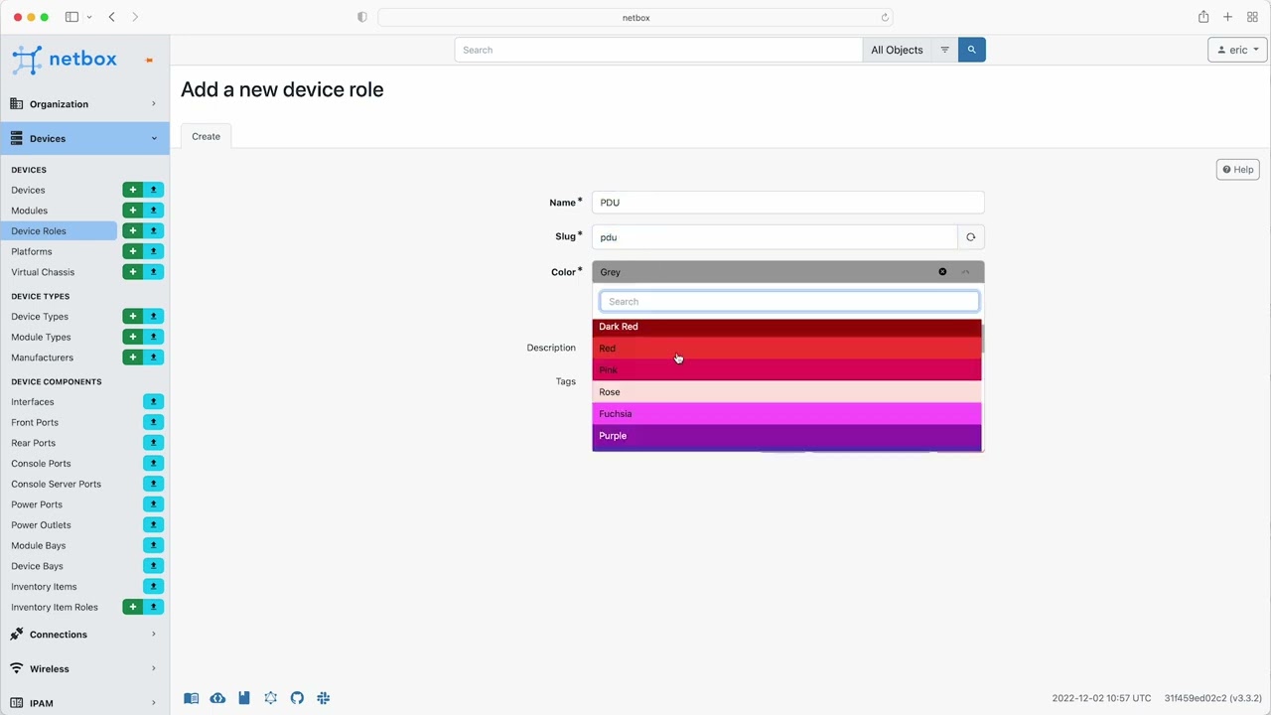
Task: Add inventory item role via plus icon
Action: [x=132, y=607]
